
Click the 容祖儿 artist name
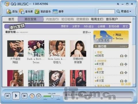(x=57, y=62)
